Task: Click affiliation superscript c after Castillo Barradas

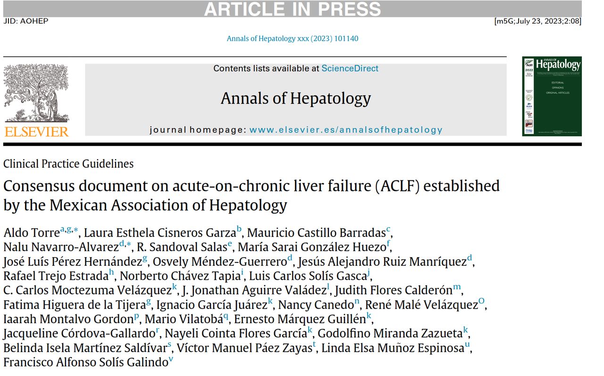Action: [x=388, y=230]
